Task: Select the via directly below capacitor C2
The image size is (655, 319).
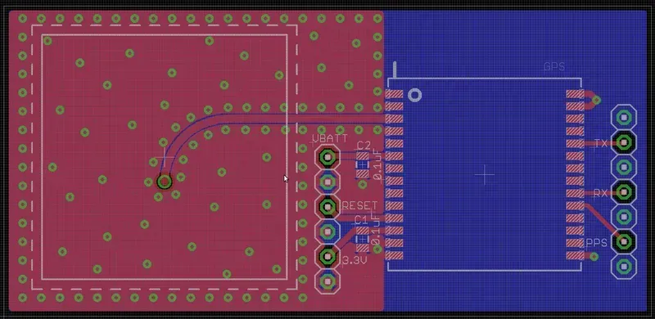Action: (363, 184)
